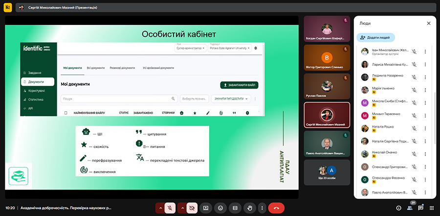
Task: Mute participant Лариса Михайлівна
Action: point(414,64)
